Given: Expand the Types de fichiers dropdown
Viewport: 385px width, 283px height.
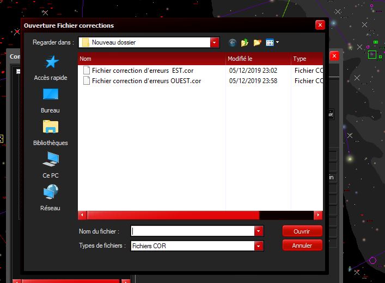Looking at the screenshot, I should tap(258, 246).
